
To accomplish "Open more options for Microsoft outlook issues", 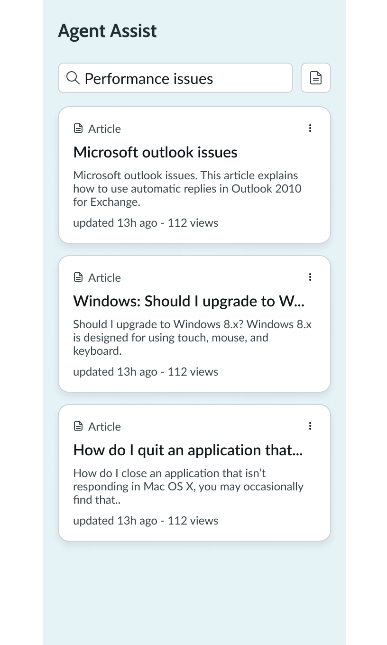I will (x=310, y=128).
